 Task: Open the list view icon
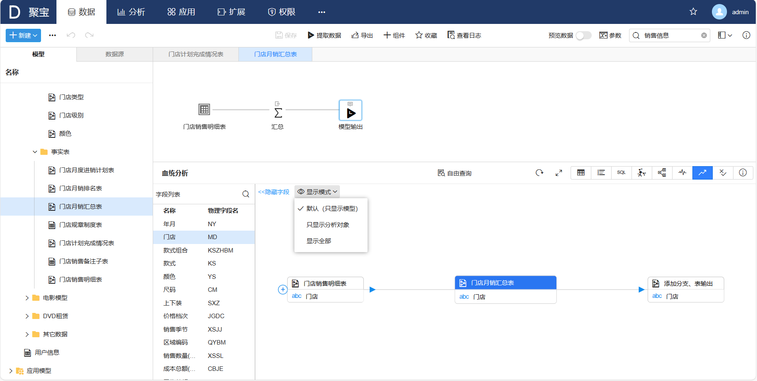point(601,173)
